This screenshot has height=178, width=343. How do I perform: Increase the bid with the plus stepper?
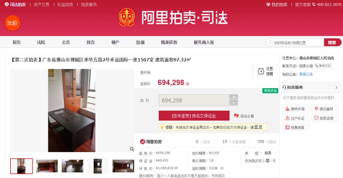point(234,97)
